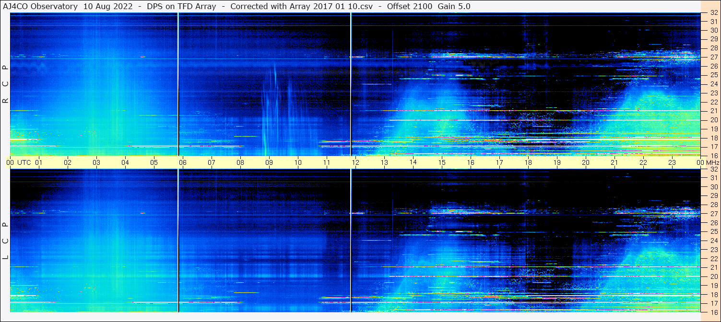Click the 21 MHz tick on the RCP frequency scale
This screenshot has width=721, height=322.
(x=713, y=111)
